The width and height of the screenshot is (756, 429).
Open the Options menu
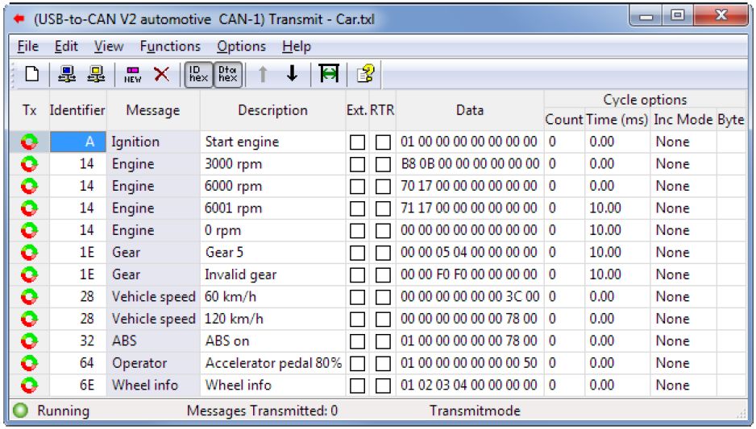(241, 46)
